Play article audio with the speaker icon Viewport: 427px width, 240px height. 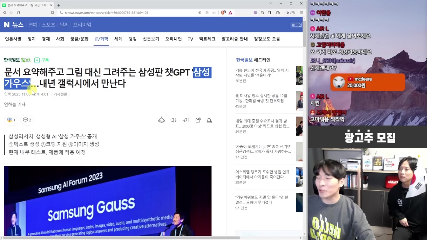tap(173, 120)
